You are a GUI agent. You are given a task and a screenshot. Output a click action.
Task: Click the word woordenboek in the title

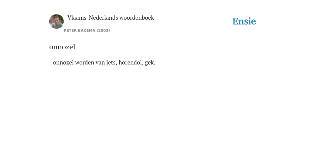[136, 18]
